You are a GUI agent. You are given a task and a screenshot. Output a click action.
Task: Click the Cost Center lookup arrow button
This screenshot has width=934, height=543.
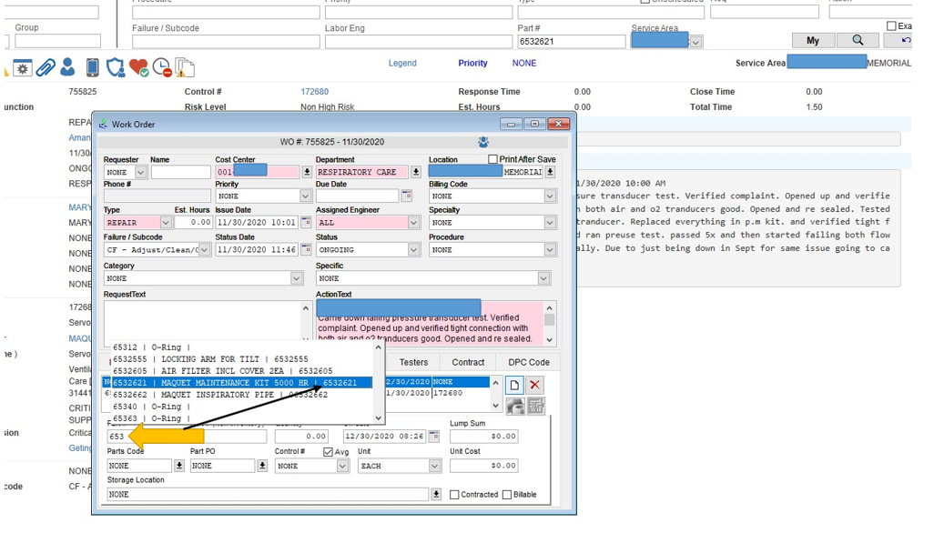(307, 172)
